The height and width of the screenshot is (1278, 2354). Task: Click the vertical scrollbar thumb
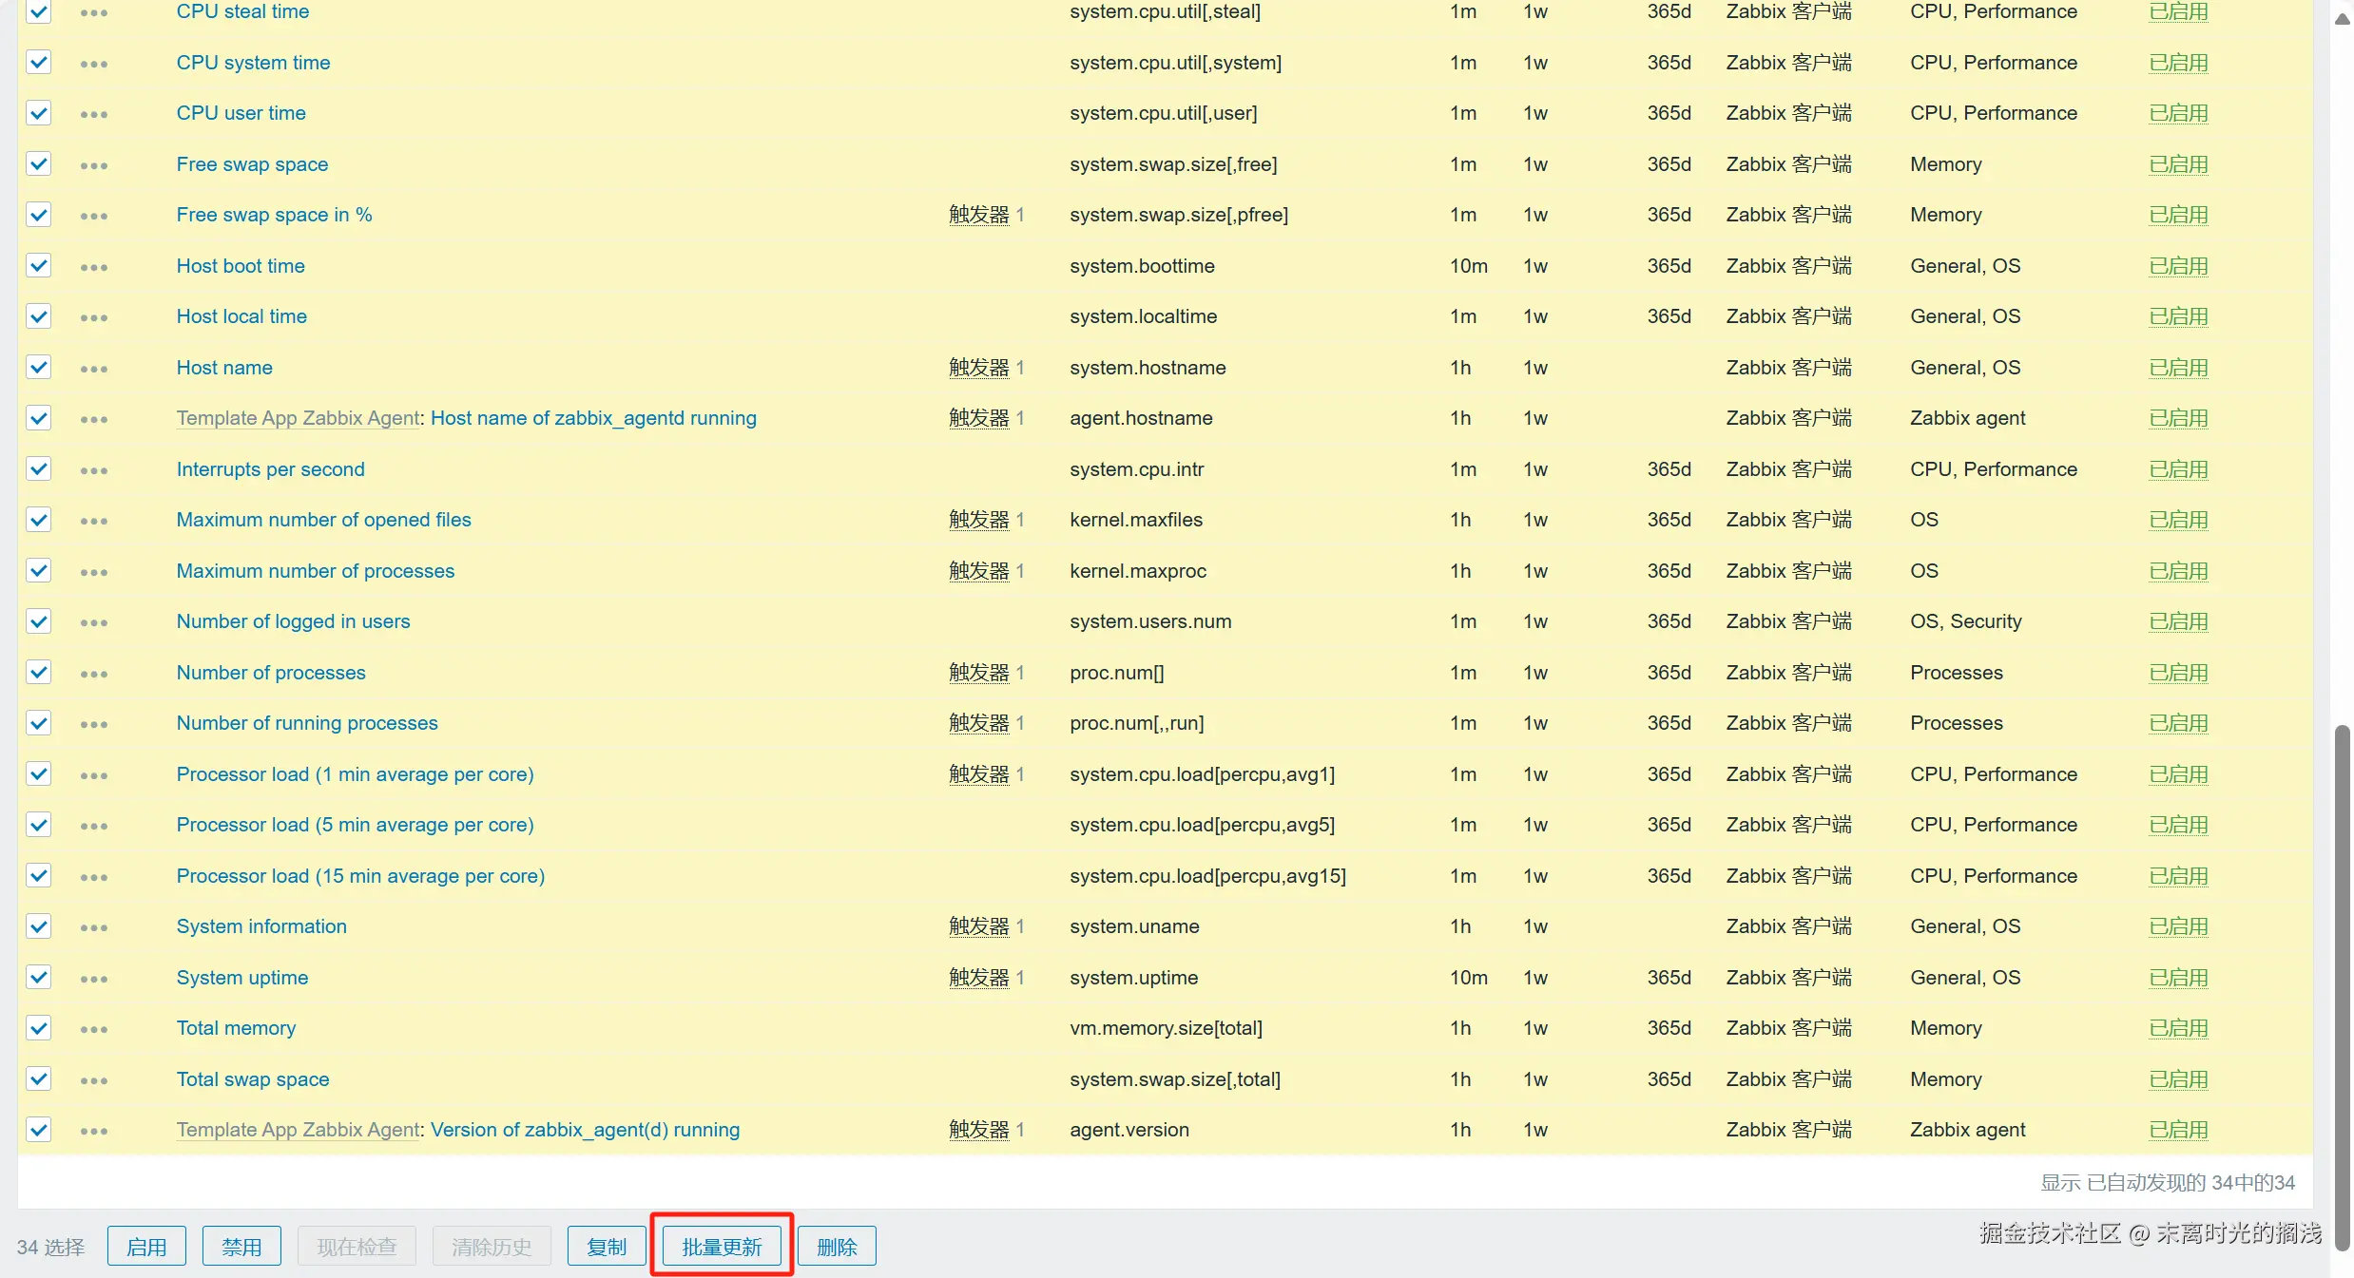click(x=2343, y=988)
